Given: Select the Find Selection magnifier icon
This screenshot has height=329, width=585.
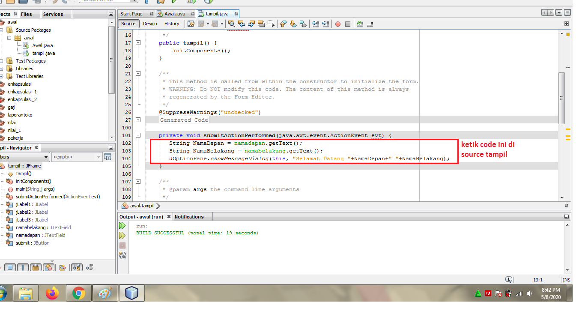Looking at the screenshot, I should click(232, 24).
